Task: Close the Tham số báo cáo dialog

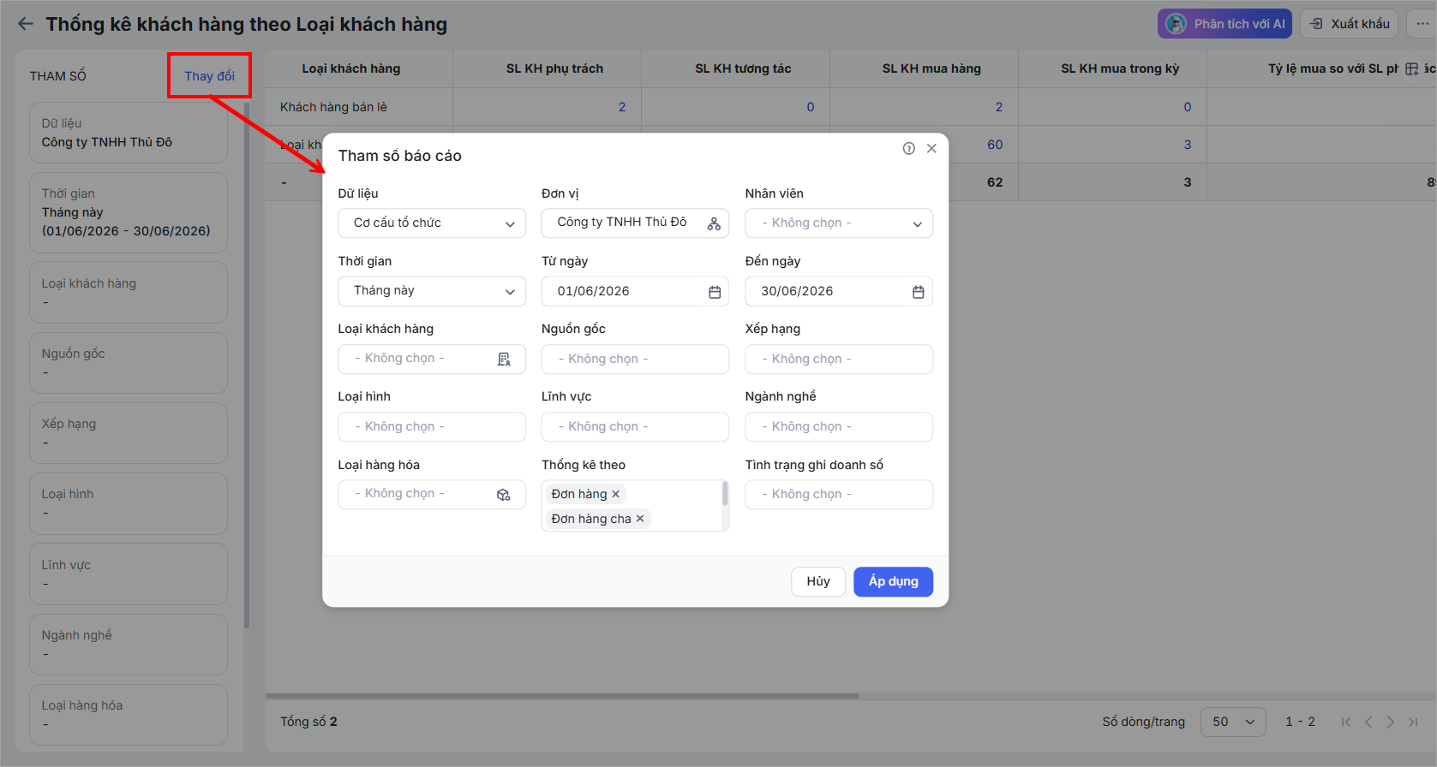Action: pos(931,148)
